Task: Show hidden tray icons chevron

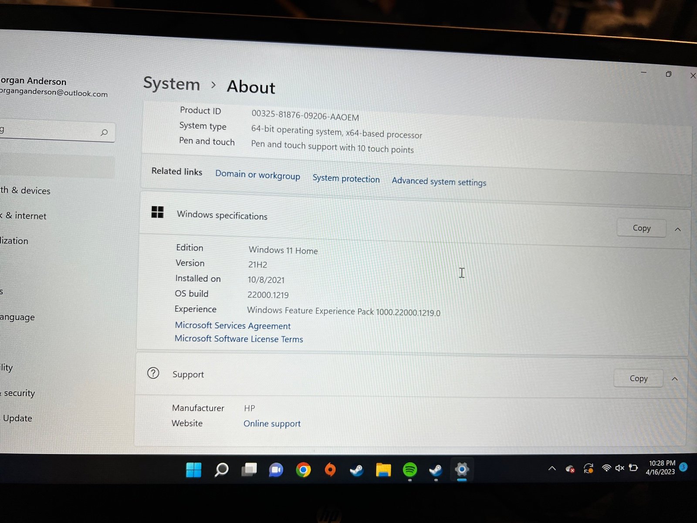Action: pyautogui.click(x=552, y=469)
